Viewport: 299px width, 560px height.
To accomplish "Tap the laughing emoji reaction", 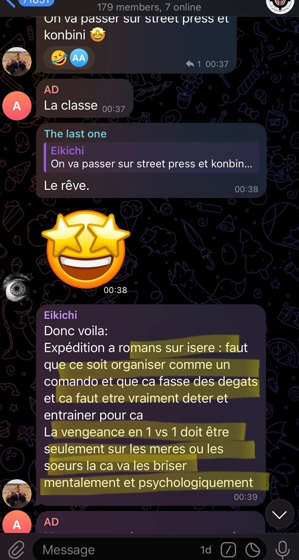I will click(x=59, y=58).
